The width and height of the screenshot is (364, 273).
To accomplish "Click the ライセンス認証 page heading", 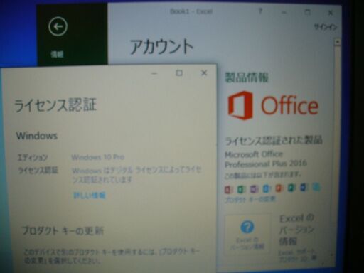I will point(55,105).
